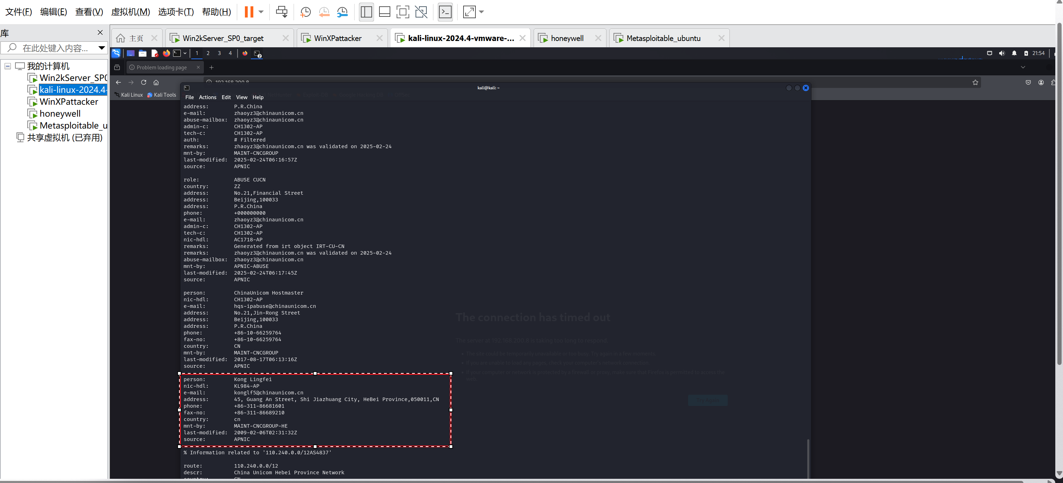Toggle the console view button
The width and height of the screenshot is (1063, 483).
point(445,12)
